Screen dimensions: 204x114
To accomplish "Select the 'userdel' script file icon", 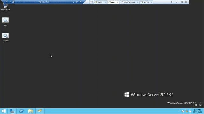I will click(x=5, y=37).
